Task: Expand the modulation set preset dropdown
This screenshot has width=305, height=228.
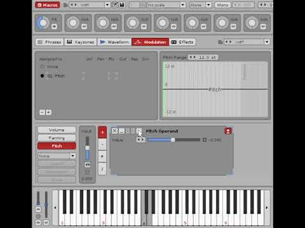Action: pyautogui.click(x=267, y=42)
